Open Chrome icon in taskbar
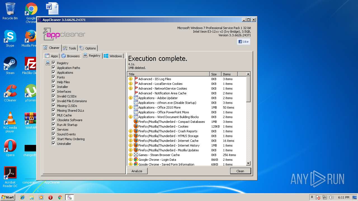This screenshot has height=201, width=358. click(x=60, y=197)
